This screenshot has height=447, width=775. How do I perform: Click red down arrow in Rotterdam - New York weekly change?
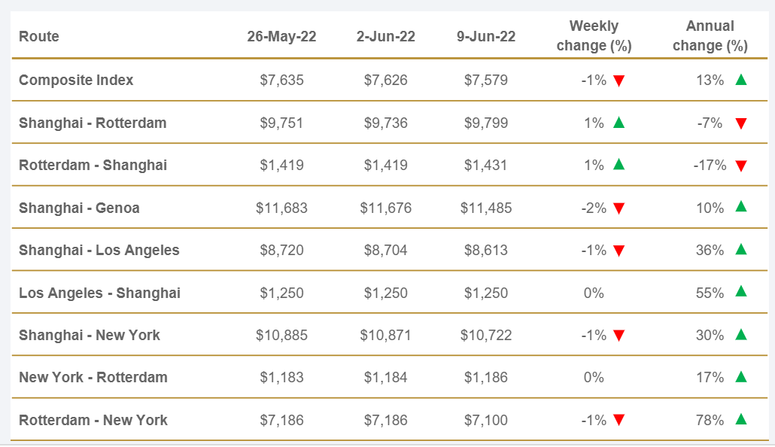618,421
